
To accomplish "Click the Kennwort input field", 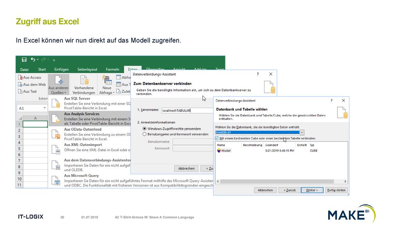I will point(193,148).
